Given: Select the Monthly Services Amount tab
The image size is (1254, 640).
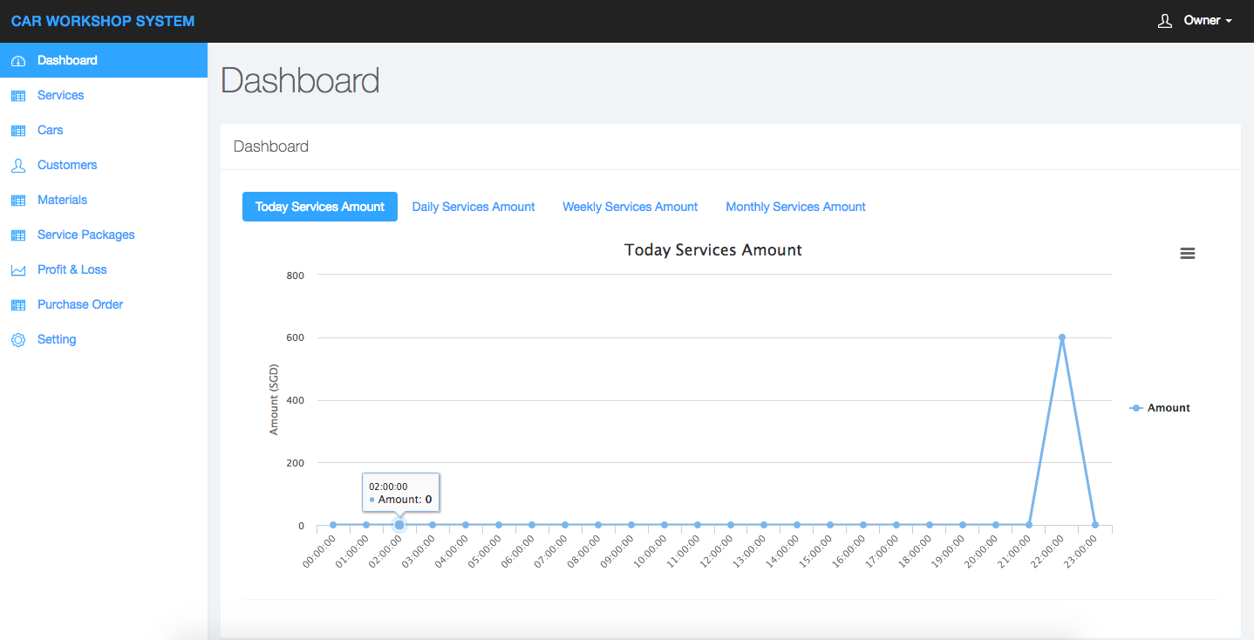Looking at the screenshot, I should [795, 207].
